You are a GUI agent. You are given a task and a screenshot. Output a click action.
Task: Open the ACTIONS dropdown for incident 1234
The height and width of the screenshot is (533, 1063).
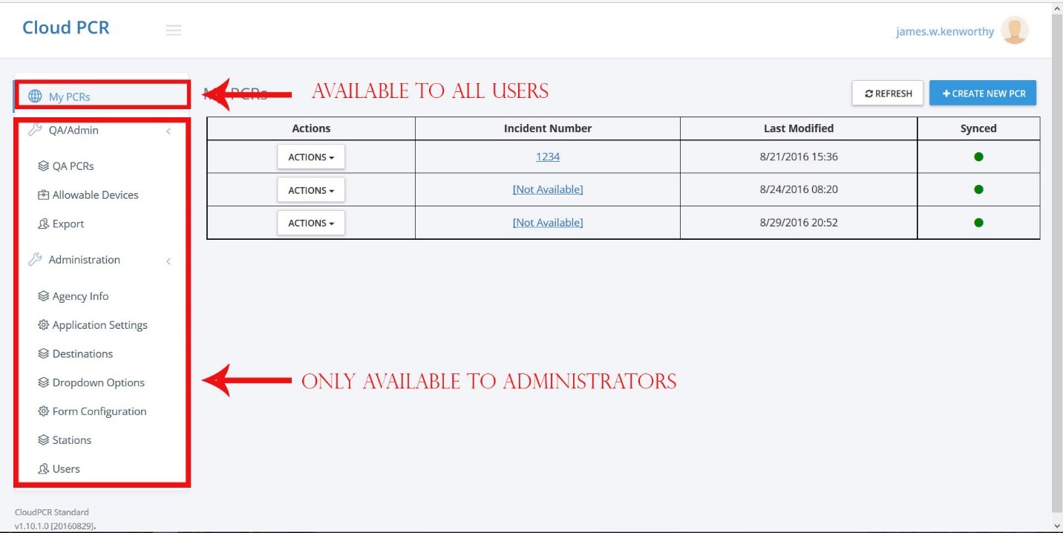tap(311, 157)
